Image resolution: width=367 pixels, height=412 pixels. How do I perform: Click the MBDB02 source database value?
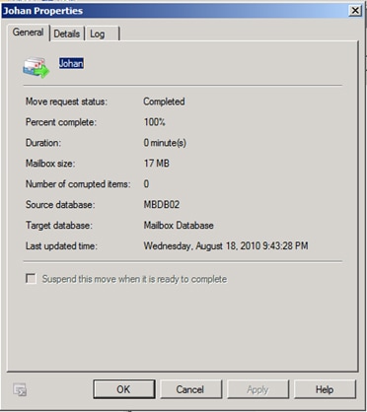tap(162, 205)
